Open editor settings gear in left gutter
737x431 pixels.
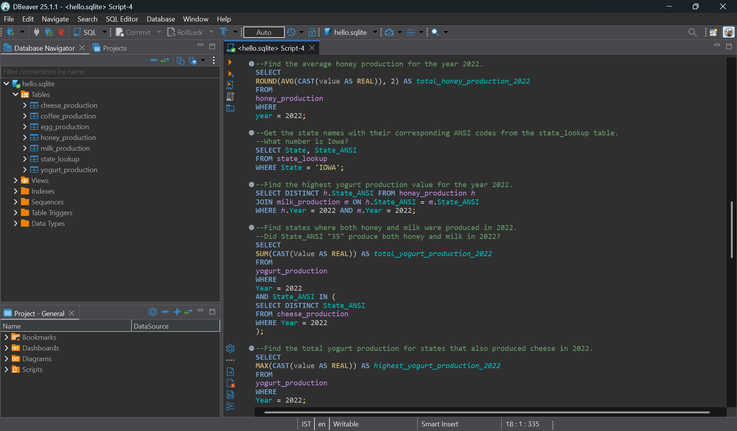(230, 349)
